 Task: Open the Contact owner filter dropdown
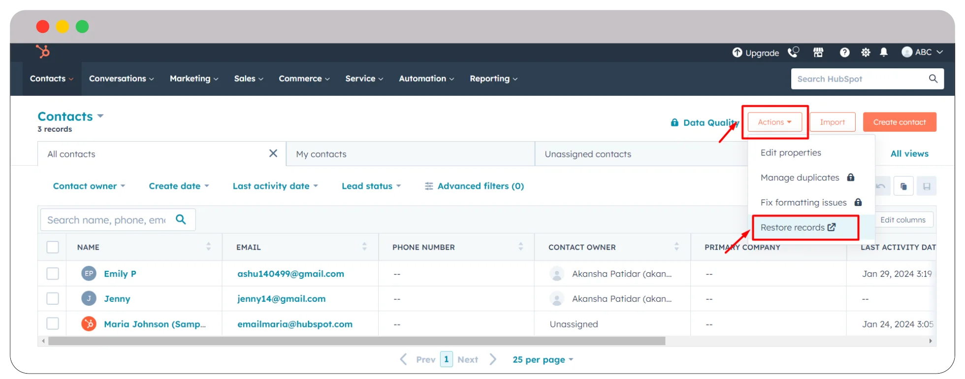(x=89, y=186)
